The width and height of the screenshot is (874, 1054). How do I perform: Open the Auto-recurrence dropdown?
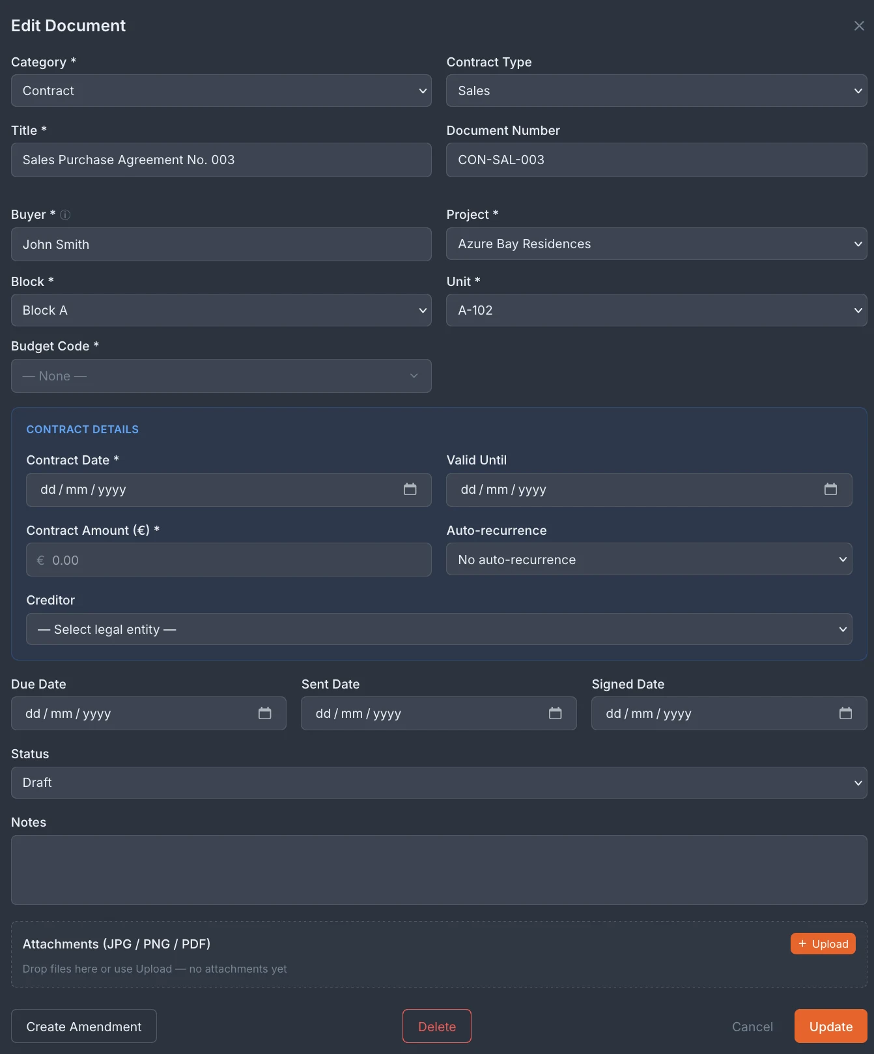point(649,560)
